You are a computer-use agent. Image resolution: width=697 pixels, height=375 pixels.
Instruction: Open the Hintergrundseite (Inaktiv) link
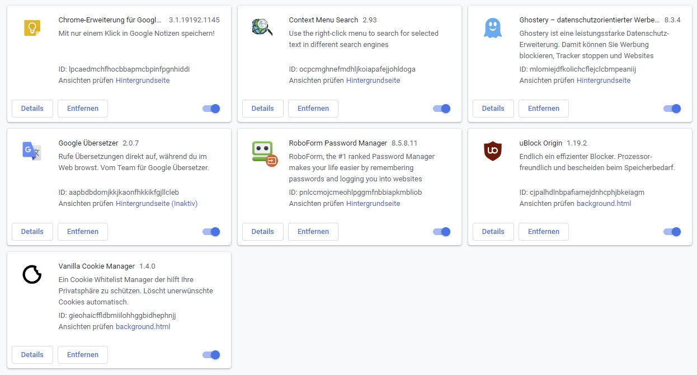[157, 204]
